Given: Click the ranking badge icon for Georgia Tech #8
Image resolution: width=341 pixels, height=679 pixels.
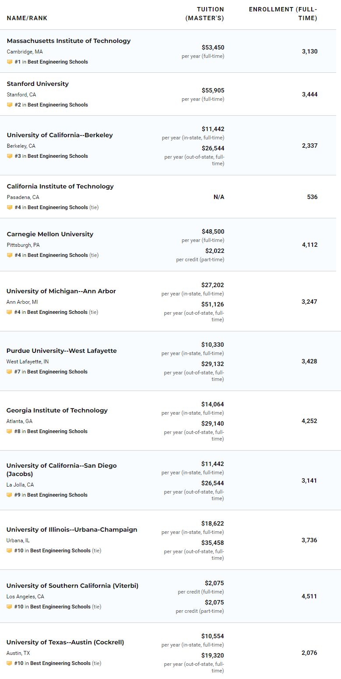Looking at the screenshot, I should [9, 431].
